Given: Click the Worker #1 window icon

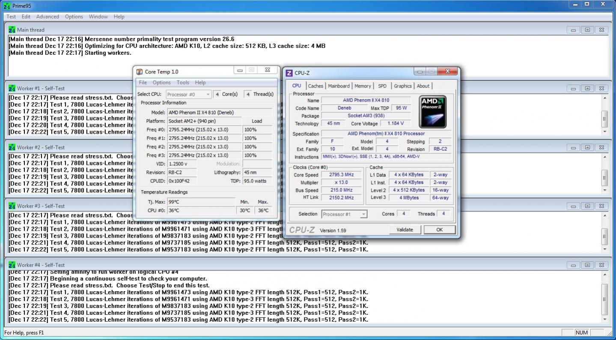Looking at the screenshot, I should [x=12, y=88].
